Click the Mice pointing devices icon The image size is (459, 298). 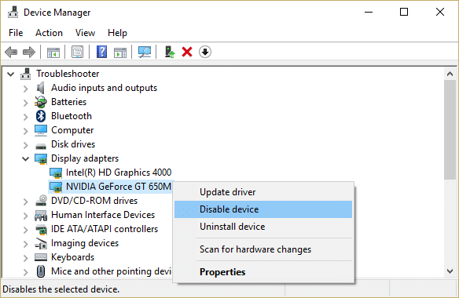click(x=41, y=271)
